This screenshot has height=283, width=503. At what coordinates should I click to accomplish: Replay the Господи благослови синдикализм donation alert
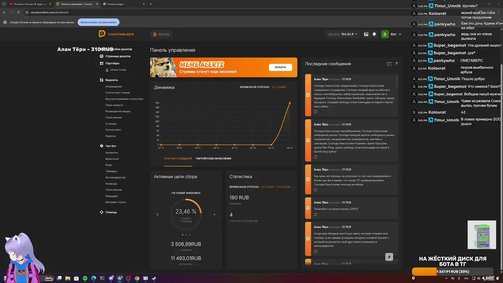(x=316, y=112)
